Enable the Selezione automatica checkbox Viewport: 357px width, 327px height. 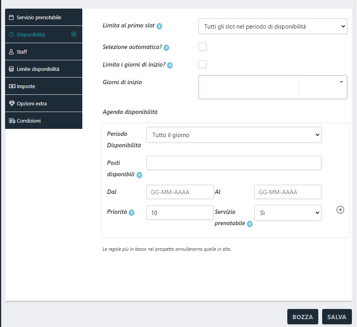coord(202,47)
